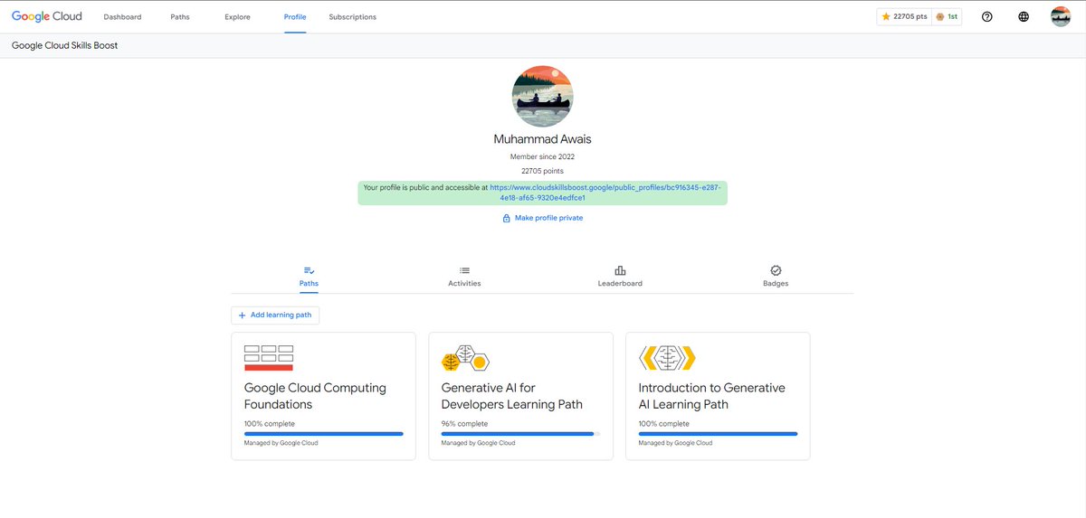This screenshot has height=518, width=1086.
Task: Click the large profile picture
Action: (543, 96)
